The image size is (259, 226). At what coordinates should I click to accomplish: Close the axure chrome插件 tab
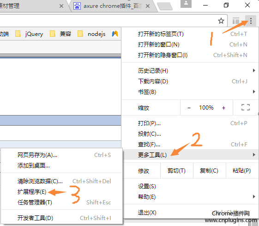coord(148,6)
